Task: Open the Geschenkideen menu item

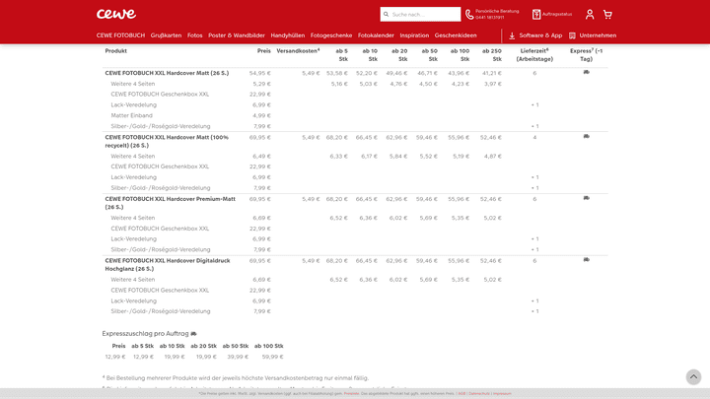Action: tap(456, 35)
